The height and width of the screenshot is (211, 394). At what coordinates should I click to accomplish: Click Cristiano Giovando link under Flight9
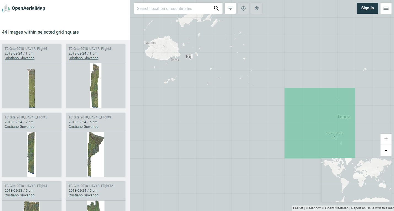84,127
